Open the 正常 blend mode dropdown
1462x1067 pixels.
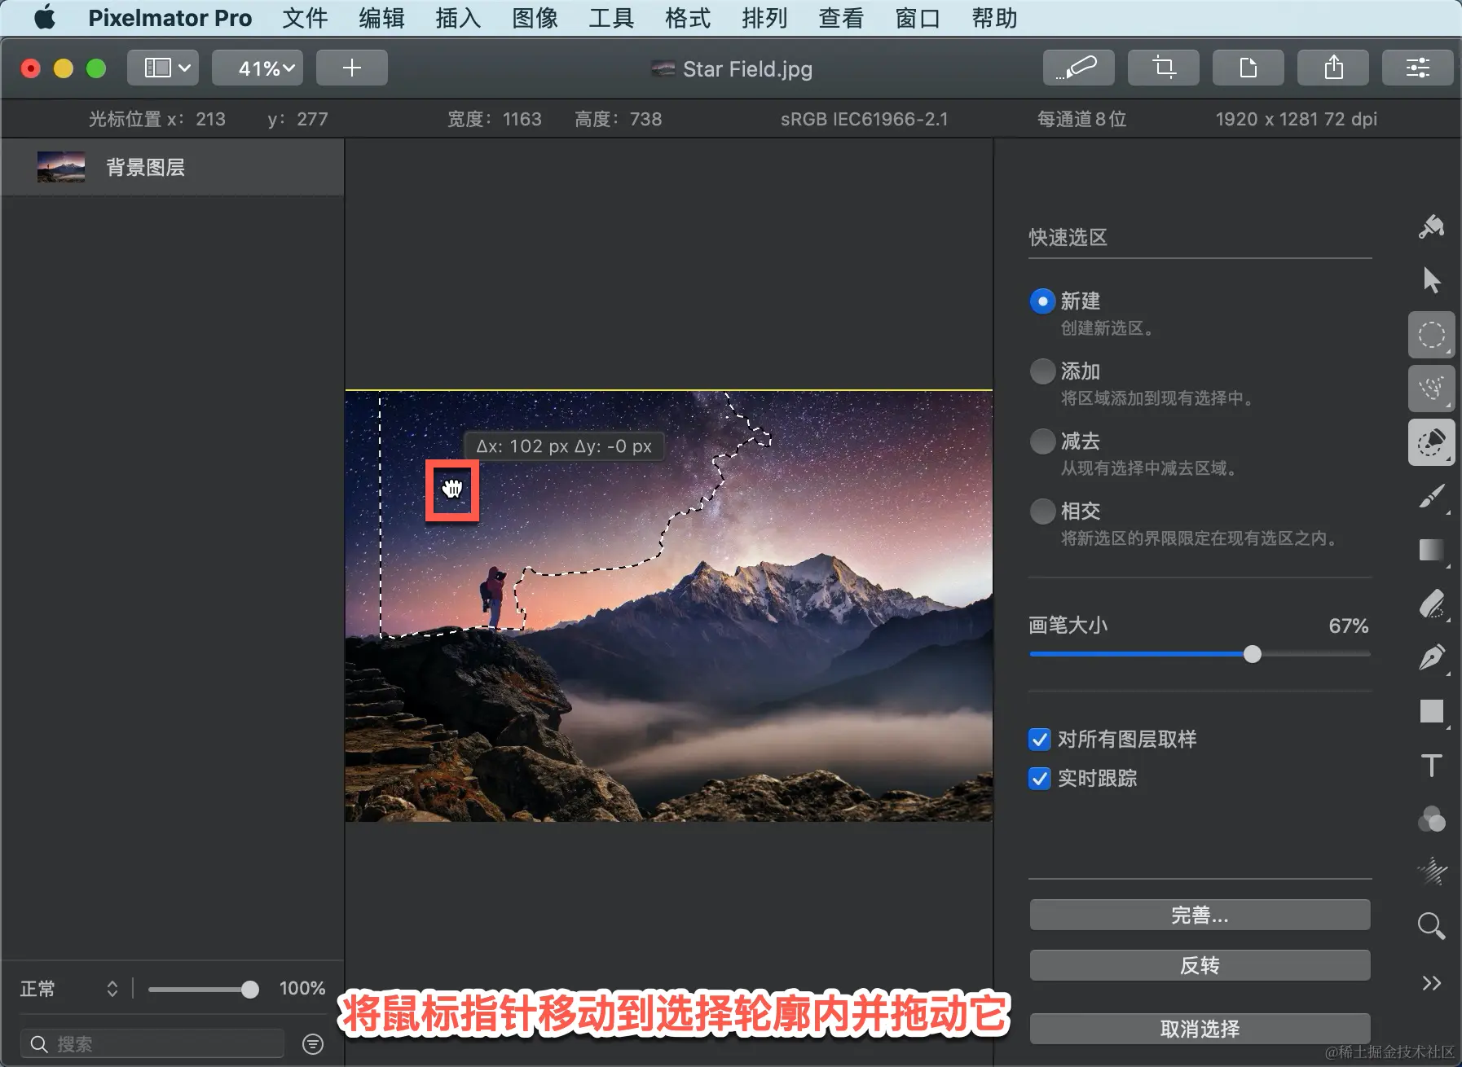point(69,989)
